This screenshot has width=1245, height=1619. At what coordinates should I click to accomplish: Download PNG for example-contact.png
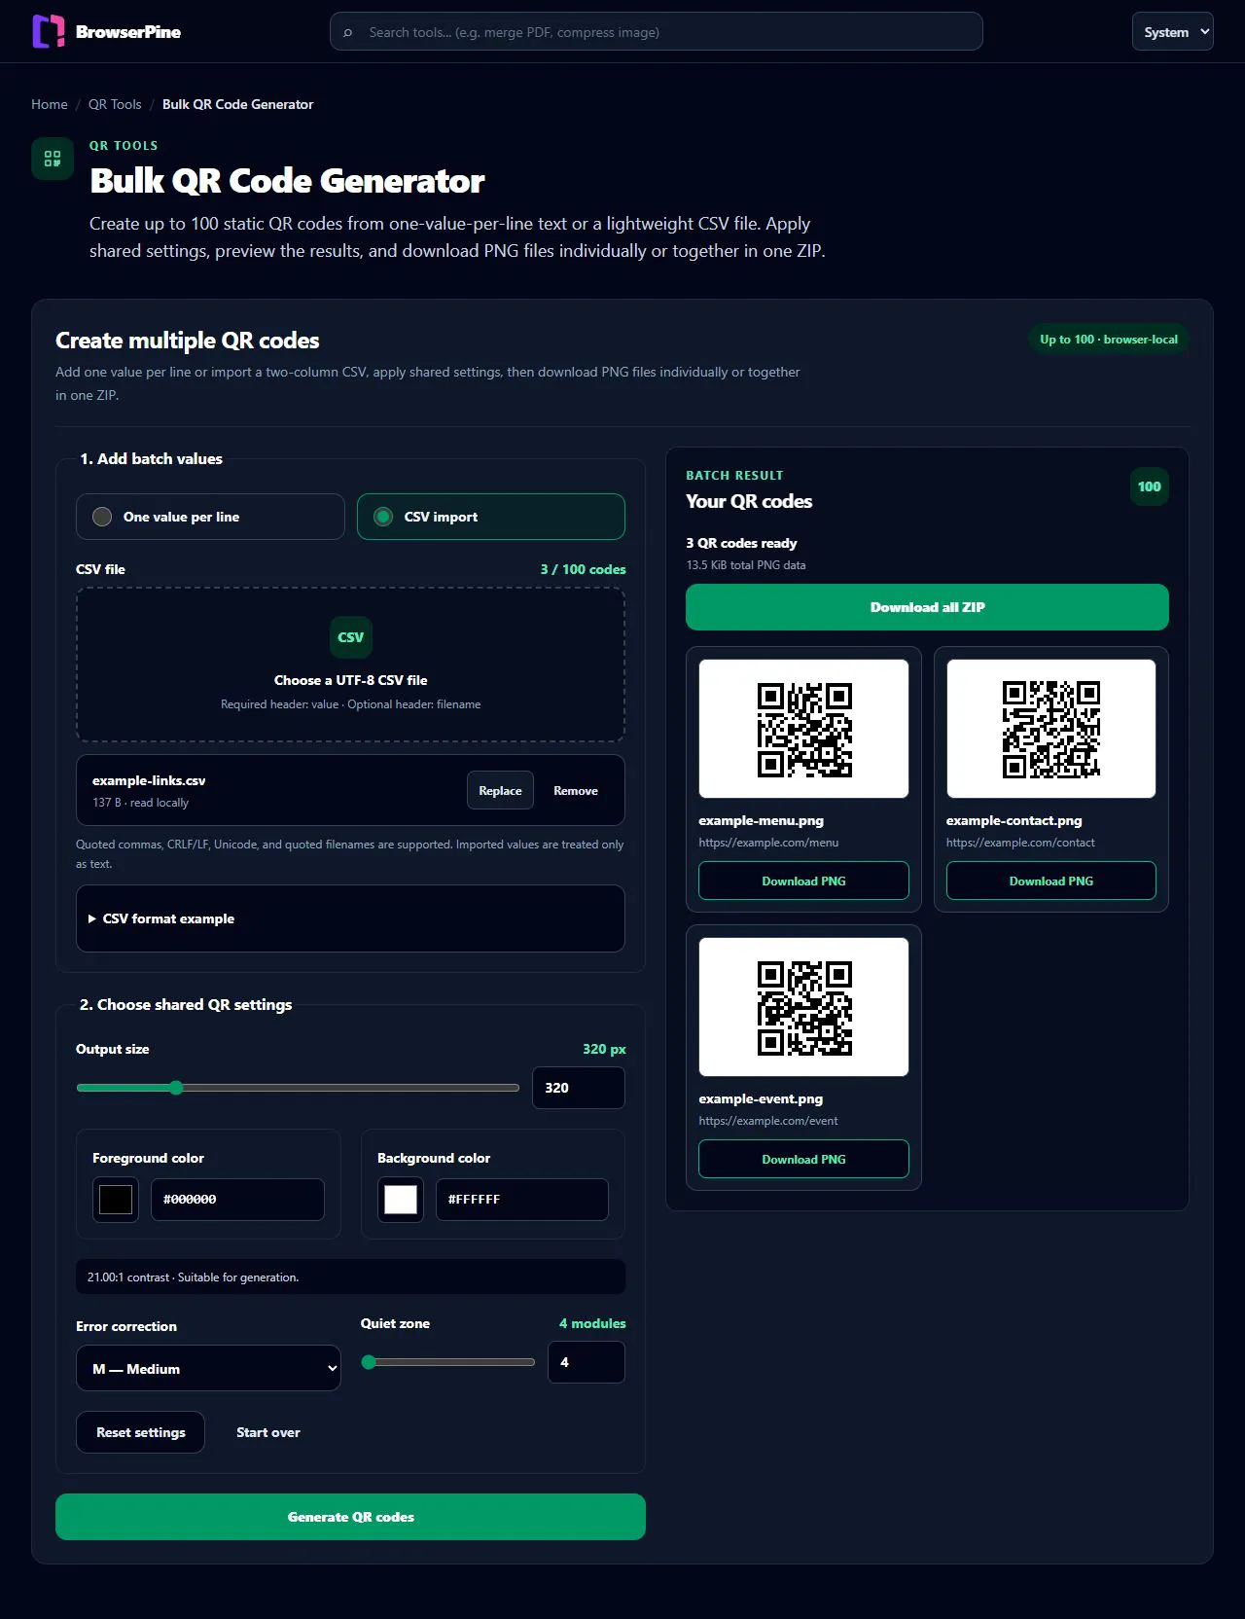click(1051, 881)
